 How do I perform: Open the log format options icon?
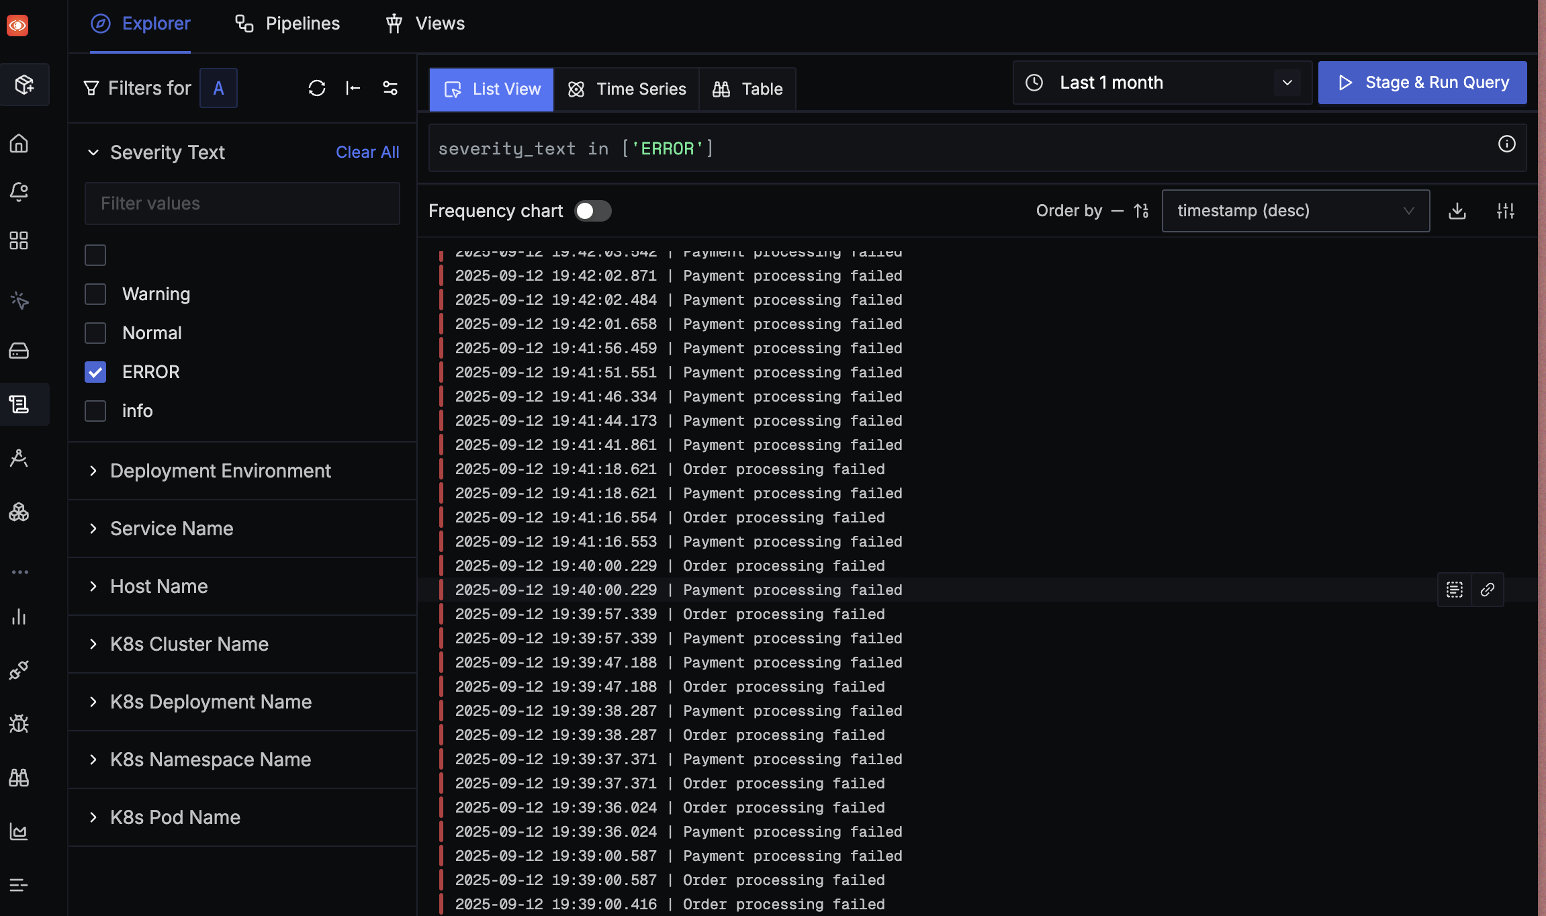point(1505,211)
